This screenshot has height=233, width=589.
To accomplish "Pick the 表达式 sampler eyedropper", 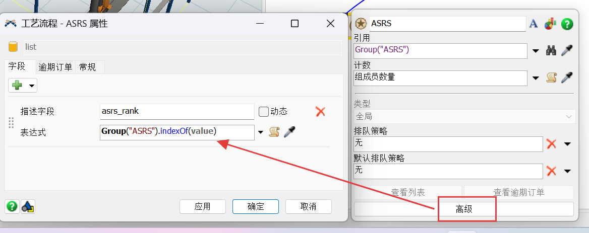I will click(289, 132).
